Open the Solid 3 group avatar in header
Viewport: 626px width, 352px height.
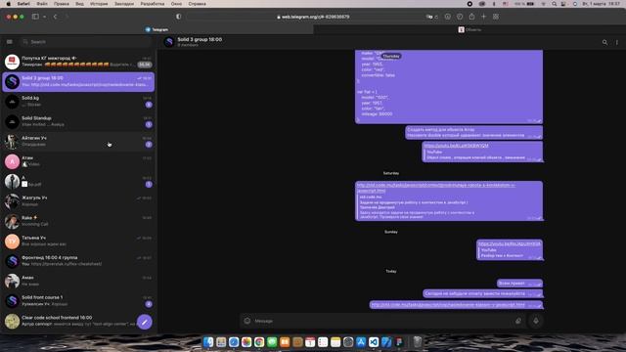pos(169,41)
